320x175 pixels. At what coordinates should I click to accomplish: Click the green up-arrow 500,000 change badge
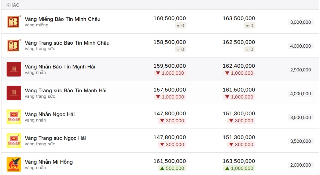[x=172, y=168]
